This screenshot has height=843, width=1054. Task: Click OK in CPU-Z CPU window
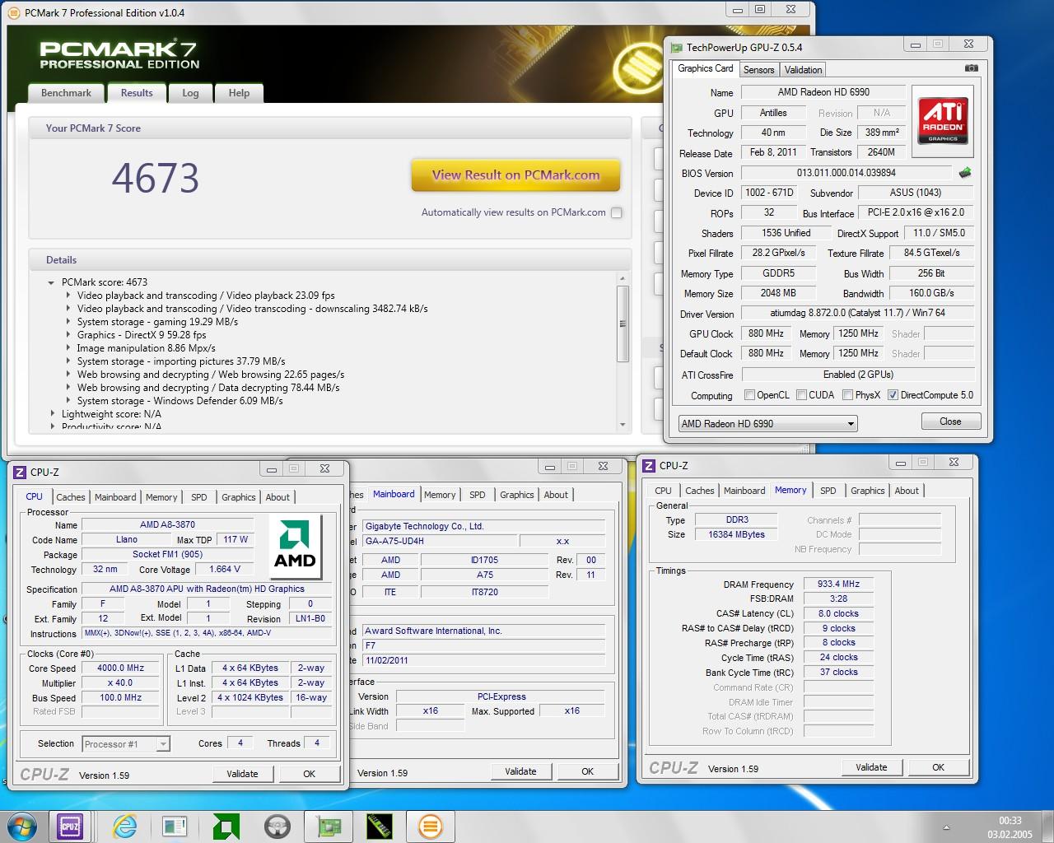point(309,774)
